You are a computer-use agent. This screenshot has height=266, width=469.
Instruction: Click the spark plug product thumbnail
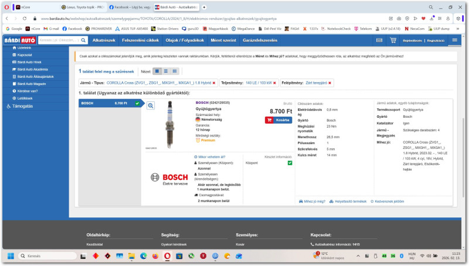[x=169, y=125]
